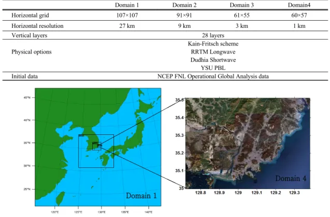
Task: Click the 61×55 grid value
Action: (241, 16)
